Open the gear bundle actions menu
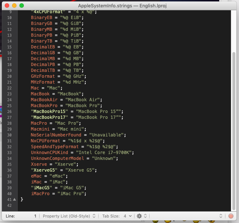This screenshot has height=223, width=239. (x=141, y=216)
